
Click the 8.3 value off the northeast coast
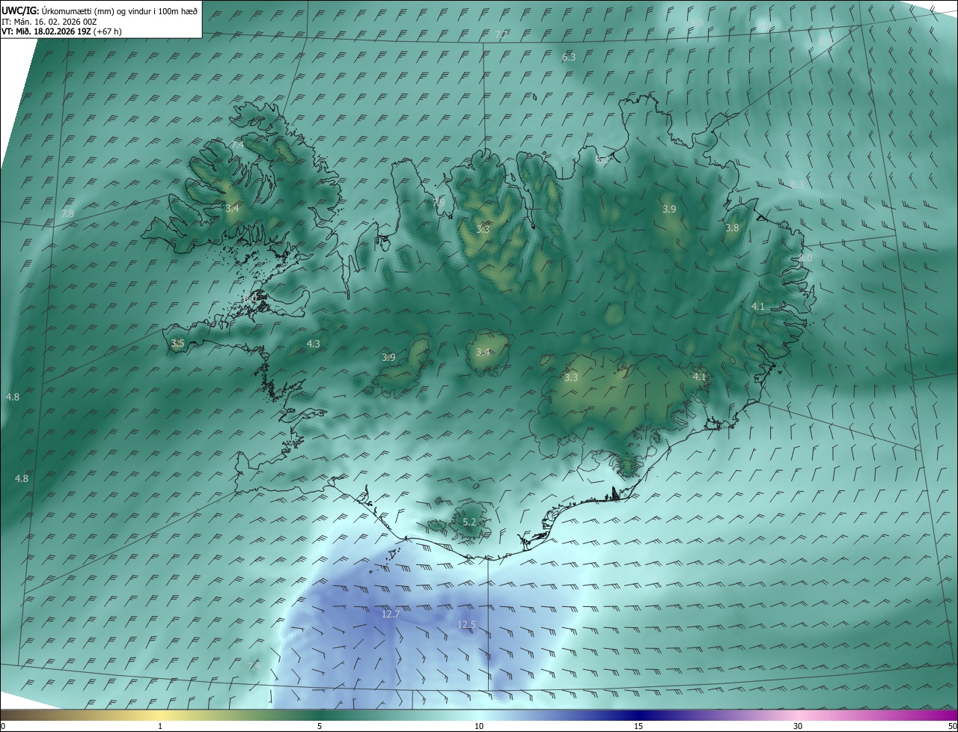point(797,184)
